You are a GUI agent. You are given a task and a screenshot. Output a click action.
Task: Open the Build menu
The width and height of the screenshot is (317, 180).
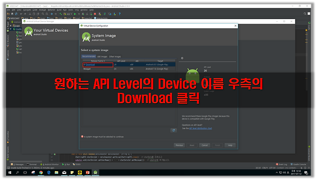pyautogui.click(x=59, y=10)
